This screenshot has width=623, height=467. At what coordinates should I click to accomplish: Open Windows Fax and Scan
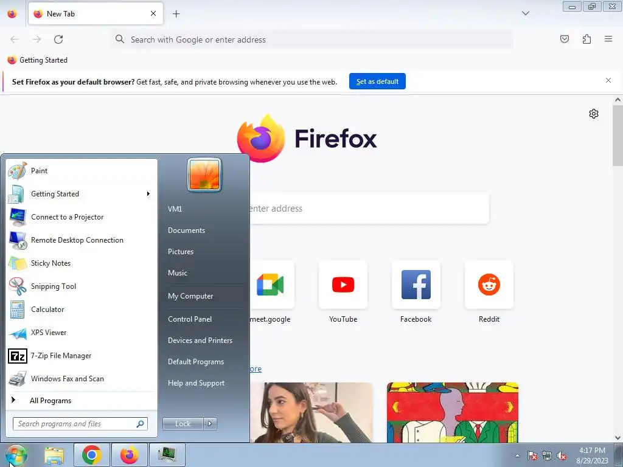pos(81,378)
